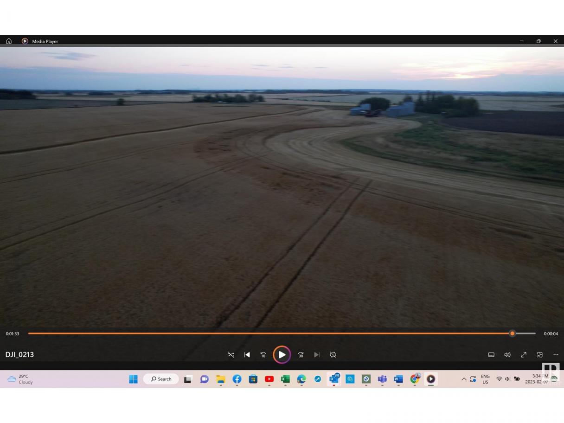This screenshot has height=423, width=564.
Task: Click the taskbar Search box
Action: coord(161,379)
